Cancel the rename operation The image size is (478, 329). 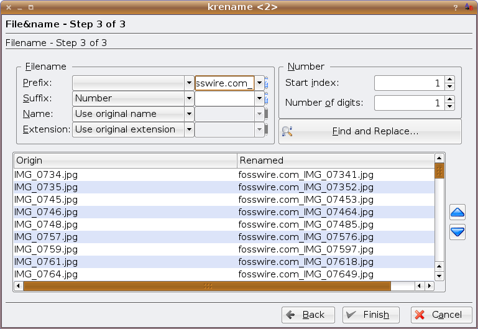441,315
